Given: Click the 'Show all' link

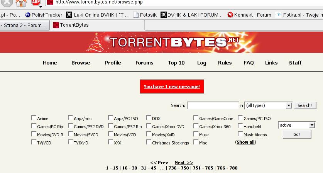Looking at the screenshot, I should [x=245, y=142].
